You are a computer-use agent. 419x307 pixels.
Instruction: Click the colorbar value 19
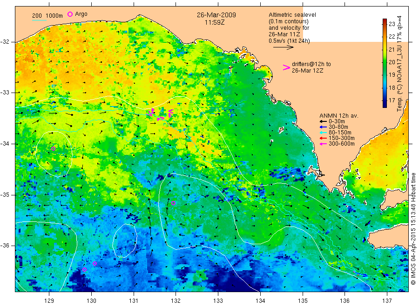coord(392,75)
